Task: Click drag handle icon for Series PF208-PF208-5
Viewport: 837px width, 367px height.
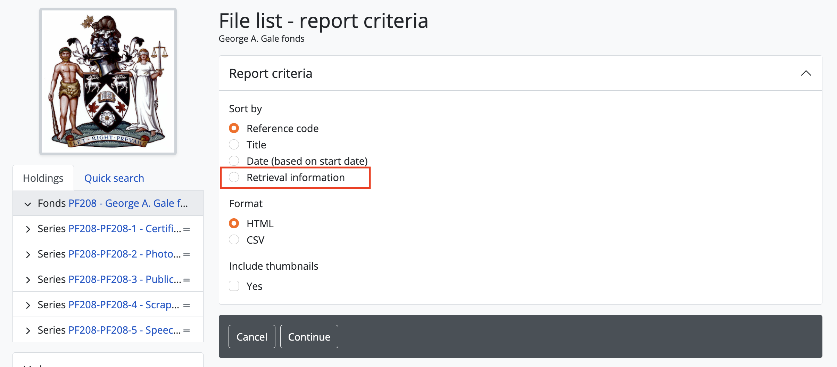Action: click(x=187, y=331)
